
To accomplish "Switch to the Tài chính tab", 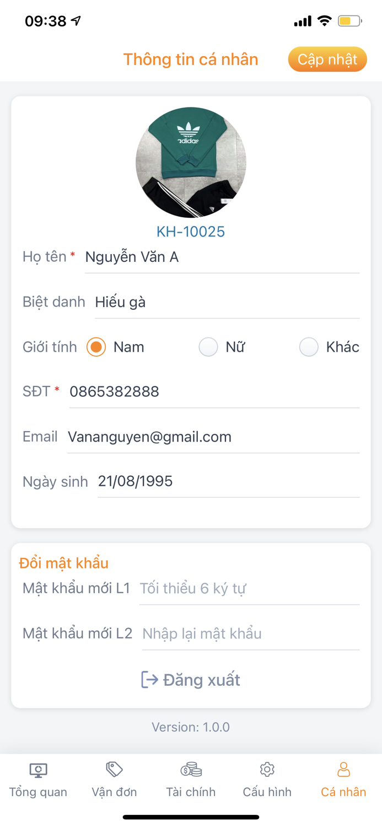I will coord(190,780).
